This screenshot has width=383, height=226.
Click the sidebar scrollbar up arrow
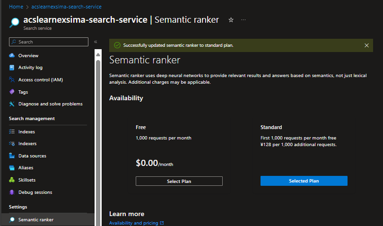[98, 54]
